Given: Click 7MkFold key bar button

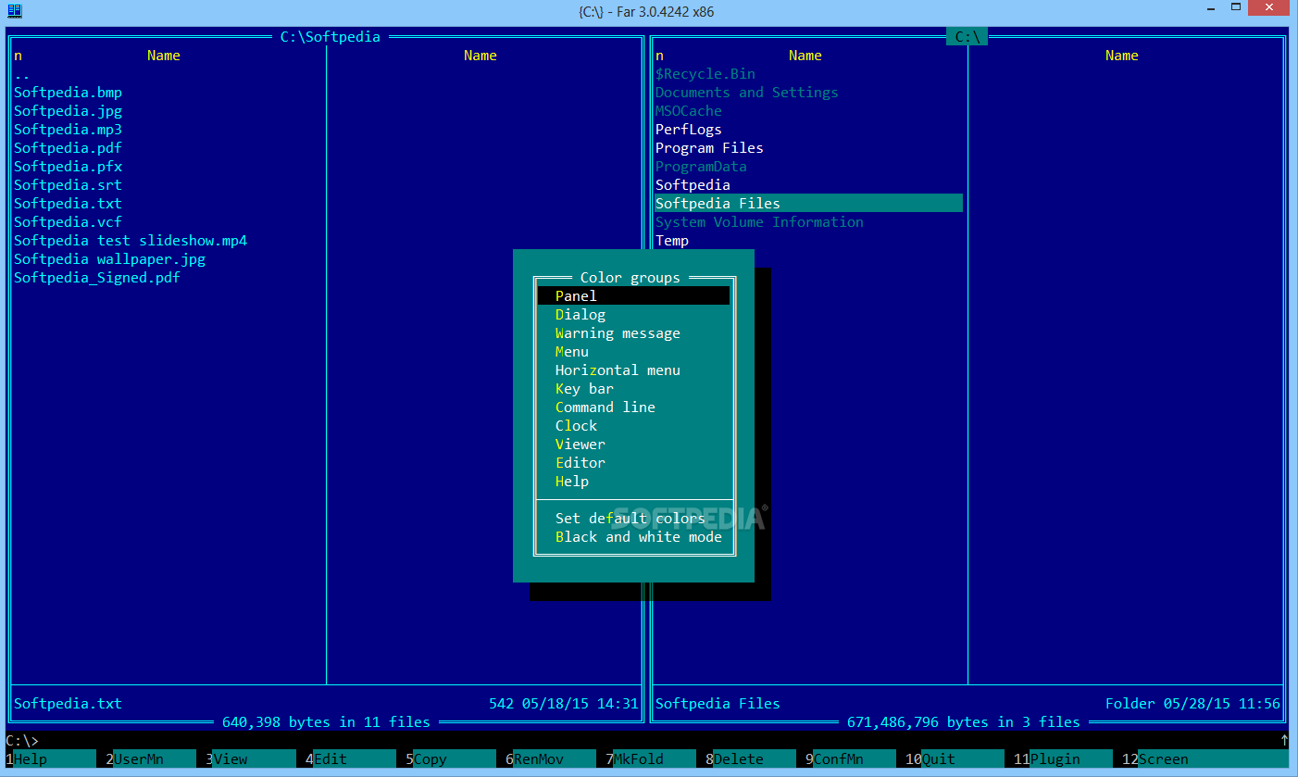Looking at the screenshot, I should (x=651, y=758).
